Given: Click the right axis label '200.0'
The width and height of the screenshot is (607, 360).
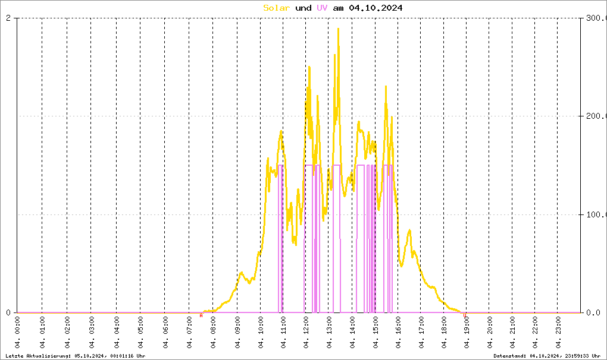Looking at the screenshot, I should 596,116.
